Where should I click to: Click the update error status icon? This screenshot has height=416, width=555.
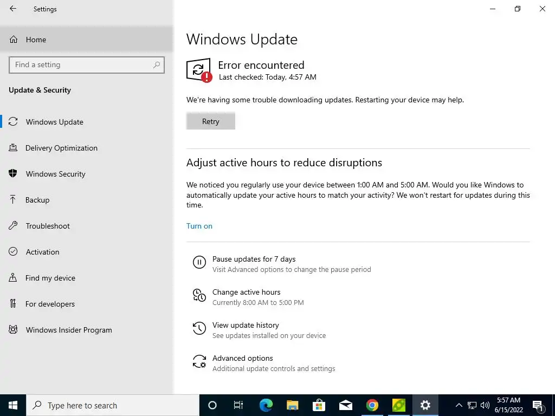click(x=199, y=70)
